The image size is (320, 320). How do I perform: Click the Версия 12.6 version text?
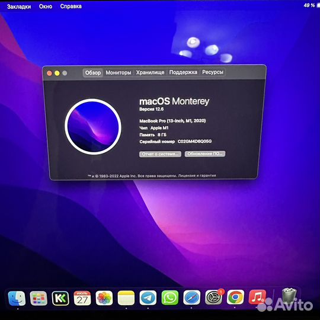[x=152, y=109]
